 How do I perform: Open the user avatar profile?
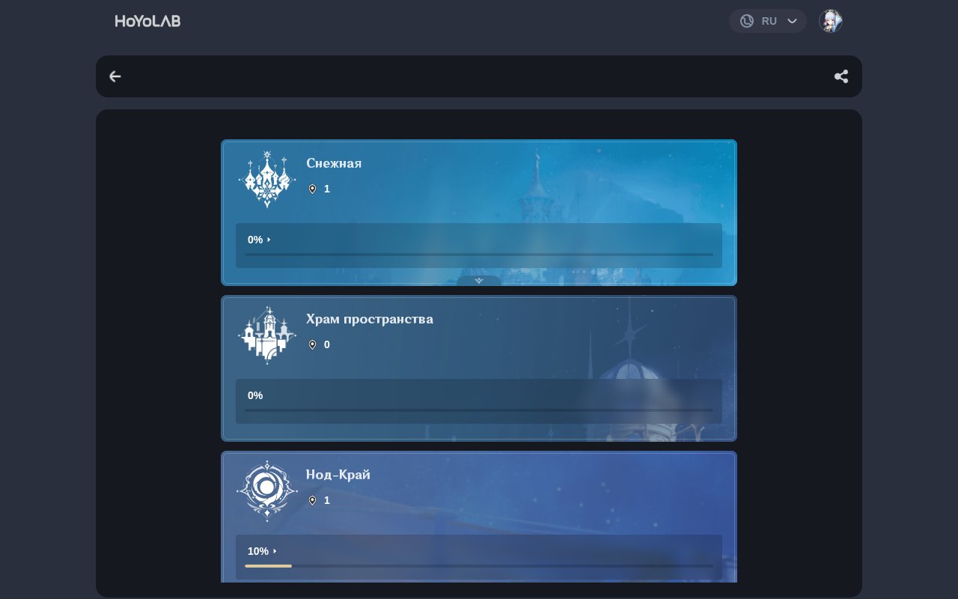[x=831, y=21]
